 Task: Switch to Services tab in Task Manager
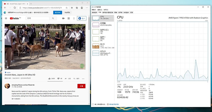[132, 12]
